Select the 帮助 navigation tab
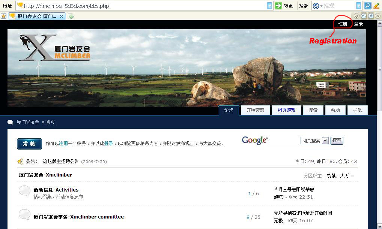This screenshot has width=382, height=229. coord(335,110)
